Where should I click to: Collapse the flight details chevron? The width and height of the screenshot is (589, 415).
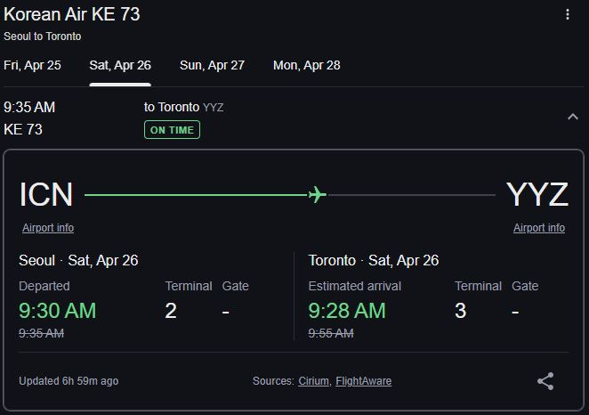tap(572, 118)
